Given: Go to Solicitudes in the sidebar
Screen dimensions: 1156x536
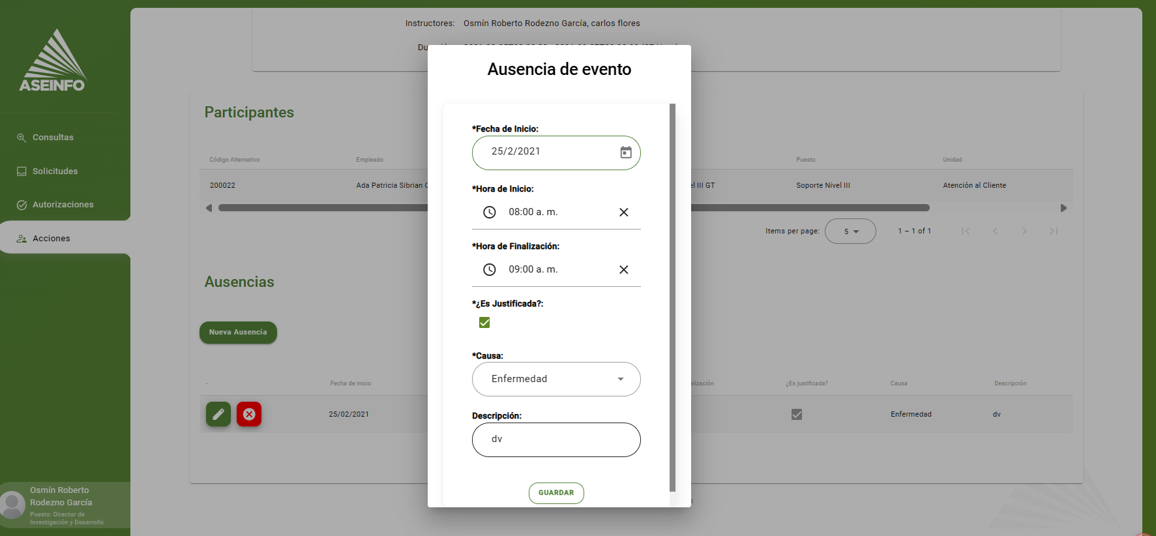Looking at the screenshot, I should pyautogui.click(x=55, y=171).
